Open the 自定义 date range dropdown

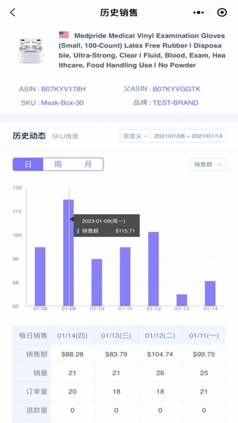[x=136, y=136]
